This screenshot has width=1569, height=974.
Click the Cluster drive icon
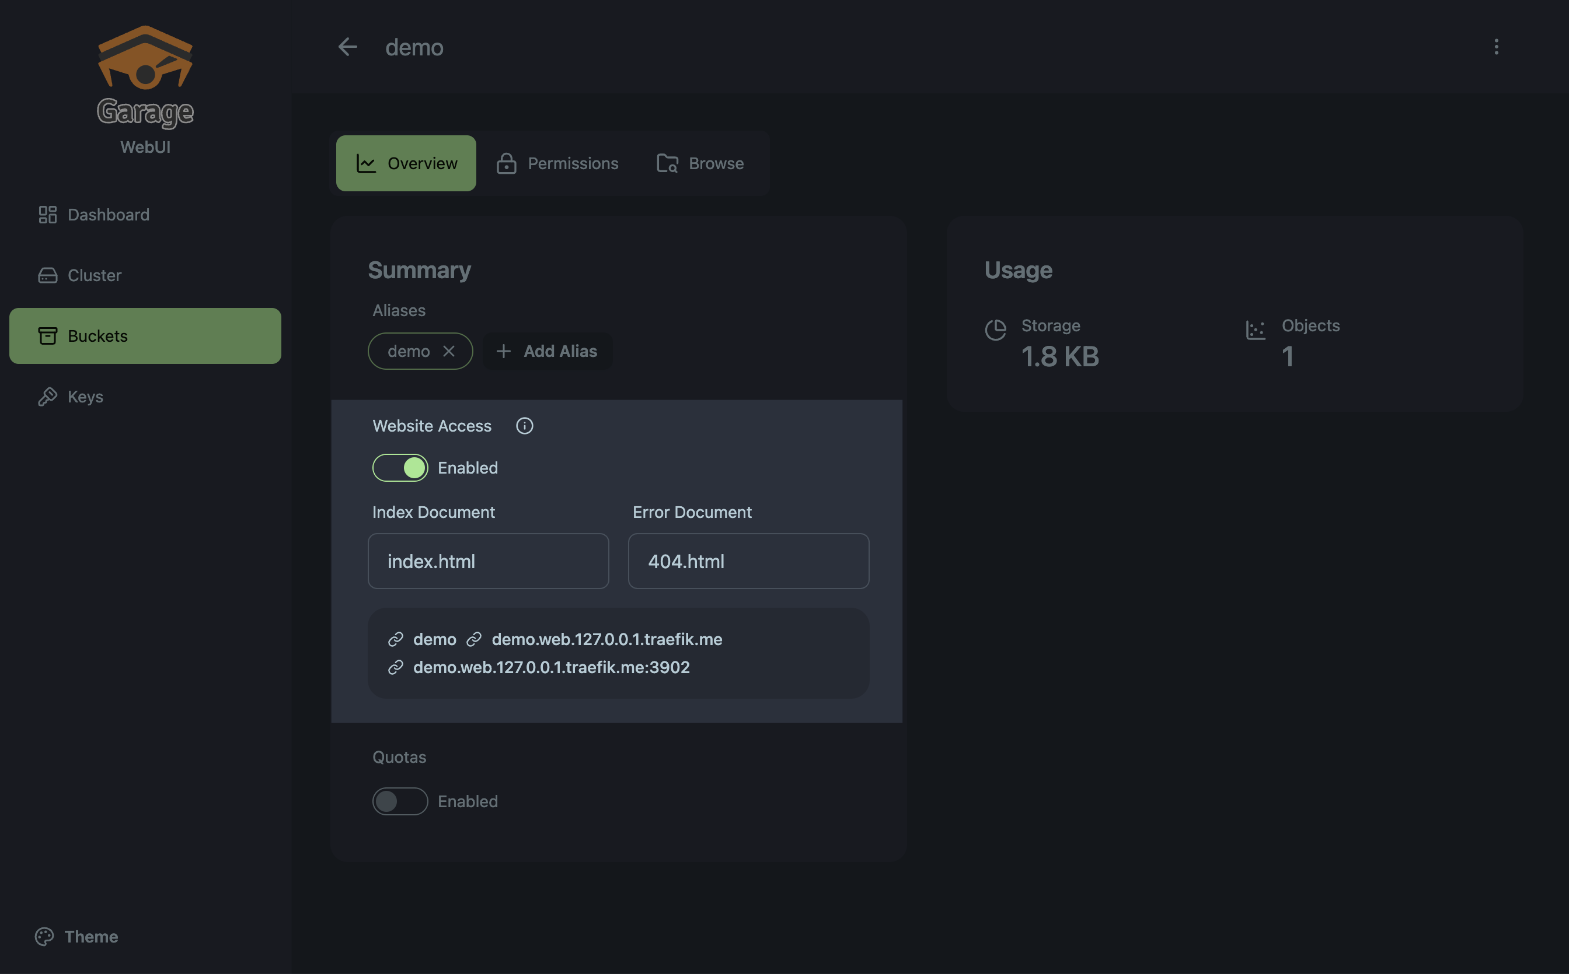[x=48, y=276]
